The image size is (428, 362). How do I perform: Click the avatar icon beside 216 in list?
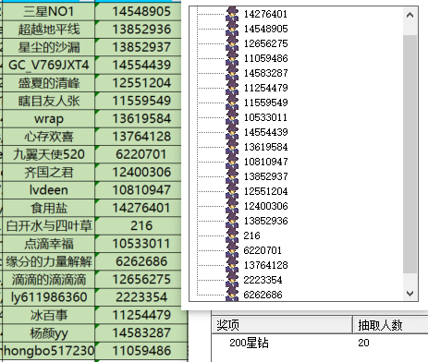(232, 235)
